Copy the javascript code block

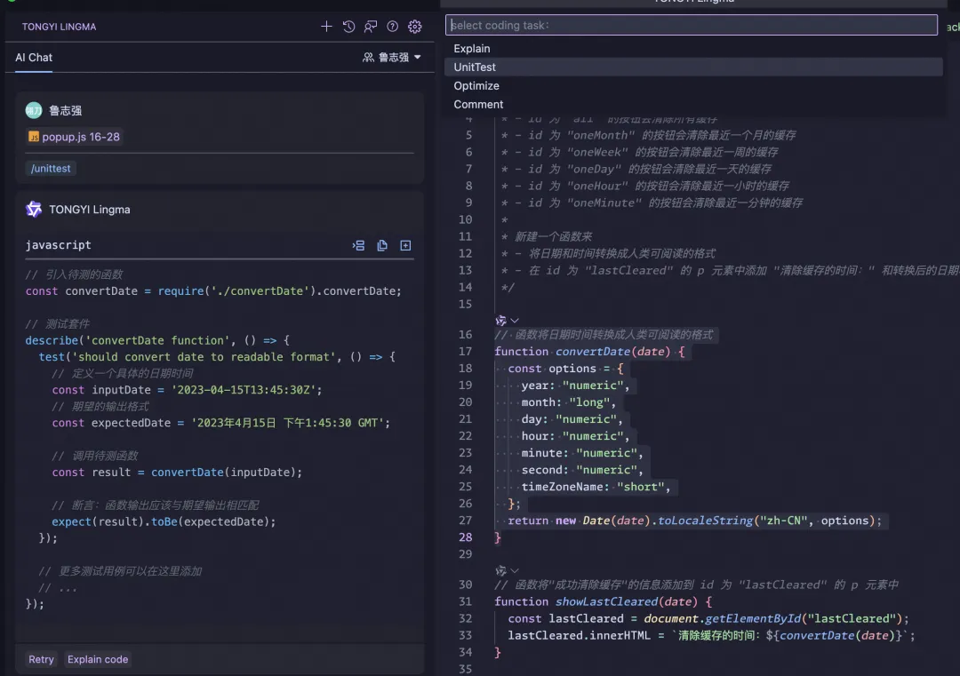pos(382,245)
